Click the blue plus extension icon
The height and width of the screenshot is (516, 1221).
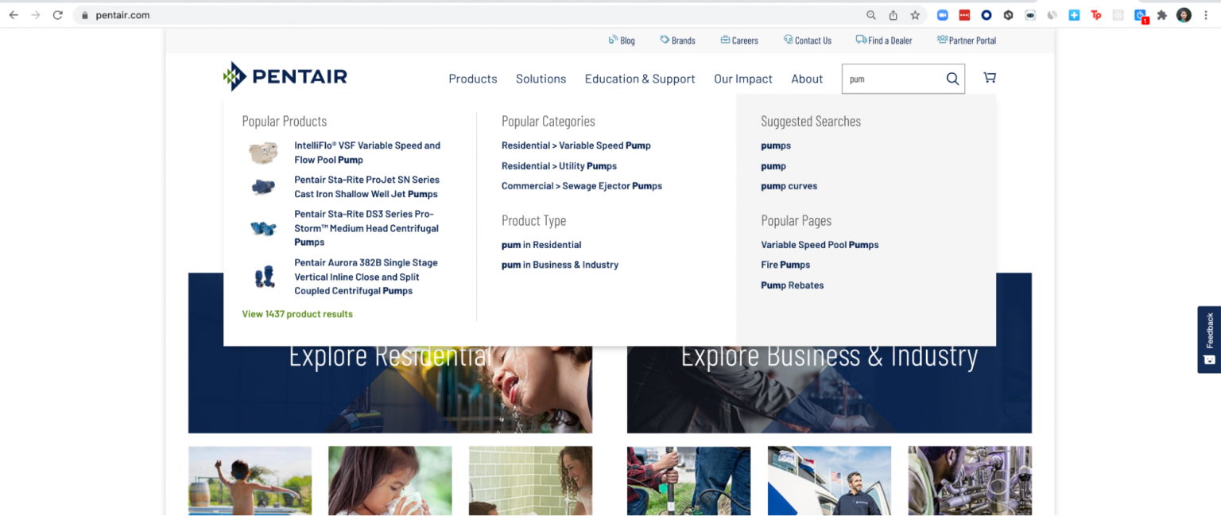[x=1074, y=15]
